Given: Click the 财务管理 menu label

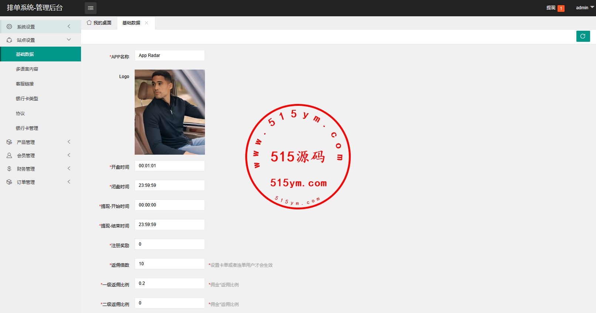Looking at the screenshot, I should tap(26, 169).
